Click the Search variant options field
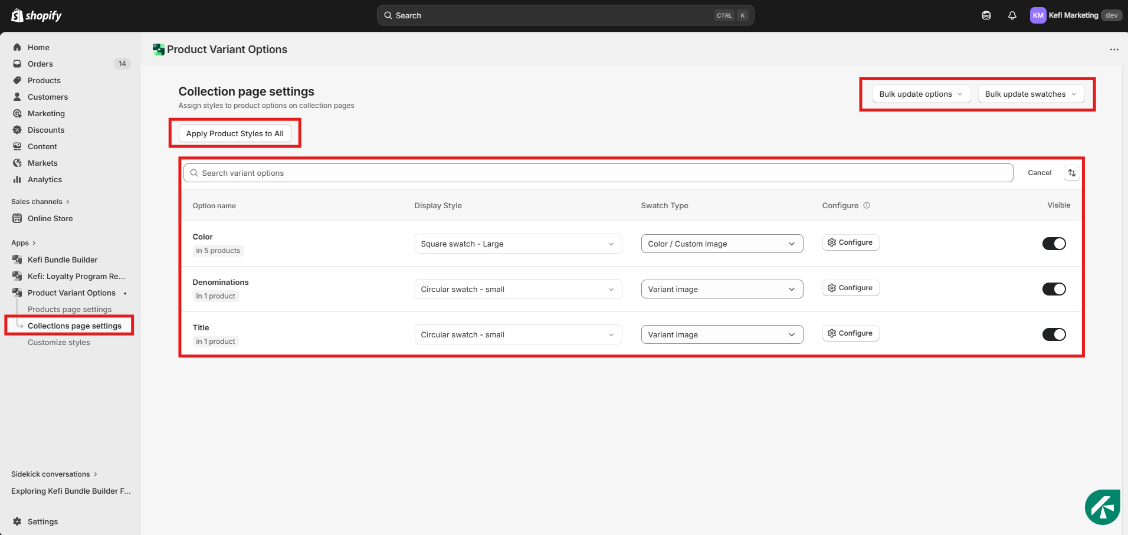This screenshot has height=535, width=1128. point(598,173)
